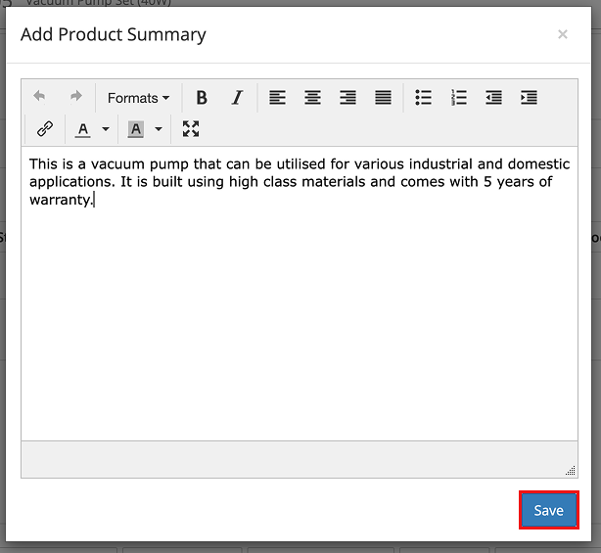Image resolution: width=601 pixels, height=553 pixels.
Task: Center align the text
Action: click(x=313, y=98)
